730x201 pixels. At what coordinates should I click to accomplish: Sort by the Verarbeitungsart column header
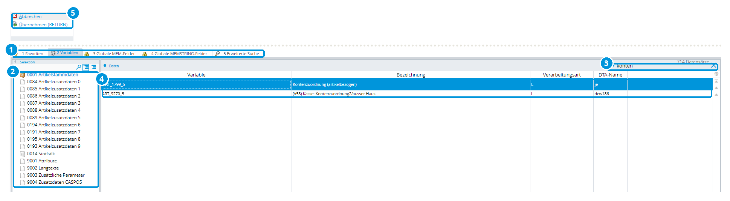click(x=562, y=75)
